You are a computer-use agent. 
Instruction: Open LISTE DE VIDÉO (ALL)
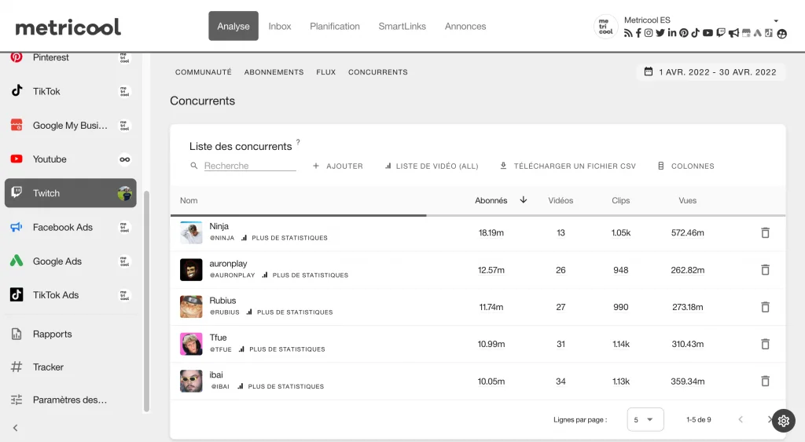click(x=432, y=166)
